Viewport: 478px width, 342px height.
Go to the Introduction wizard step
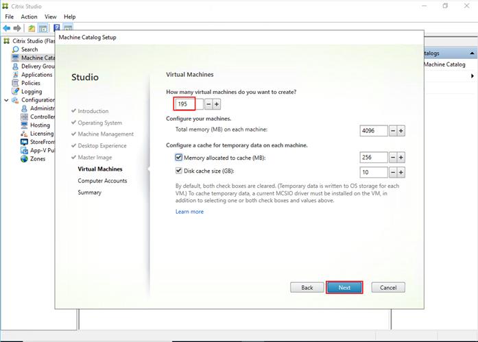[x=93, y=111]
